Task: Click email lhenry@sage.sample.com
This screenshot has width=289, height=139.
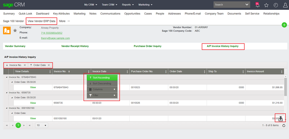Action: 55,38
